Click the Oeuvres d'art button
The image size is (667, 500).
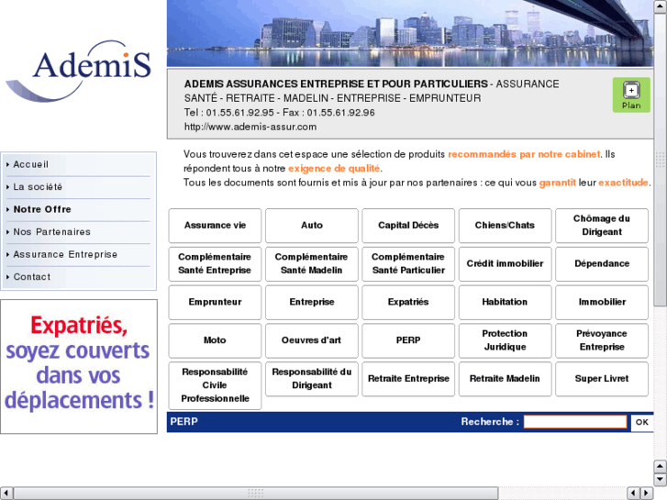(312, 340)
